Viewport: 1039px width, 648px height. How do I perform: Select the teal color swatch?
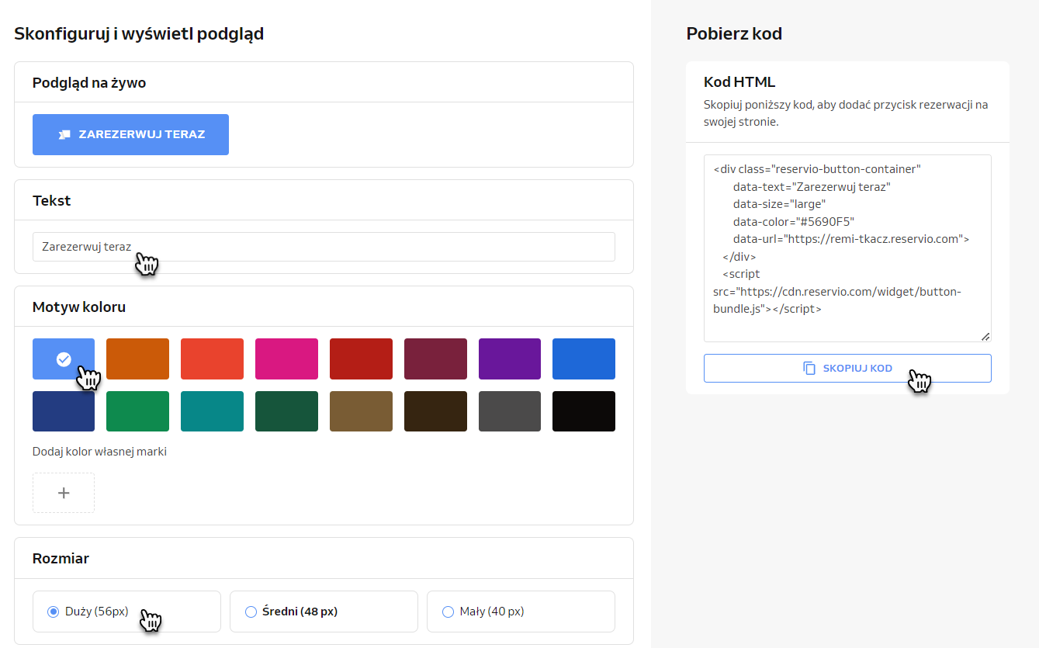tap(212, 411)
